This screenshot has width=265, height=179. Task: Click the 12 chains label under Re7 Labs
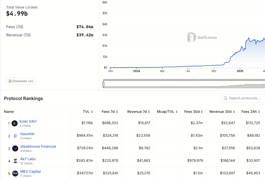(27, 163)
